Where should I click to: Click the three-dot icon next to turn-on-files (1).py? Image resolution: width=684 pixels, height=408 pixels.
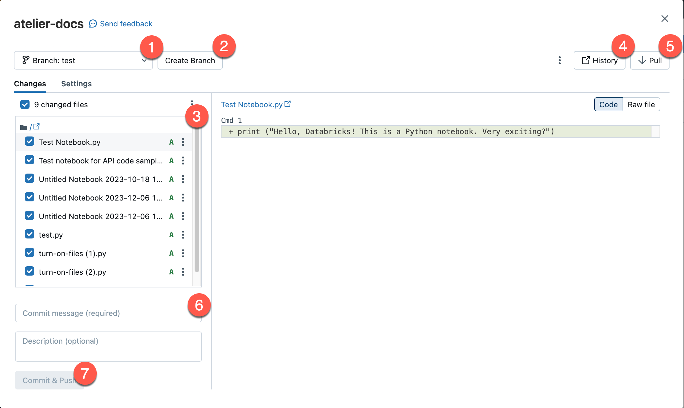point(183,253)
